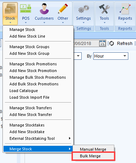Open the dropdown left of By label
The image size is (136, 163).
[78, 56]
